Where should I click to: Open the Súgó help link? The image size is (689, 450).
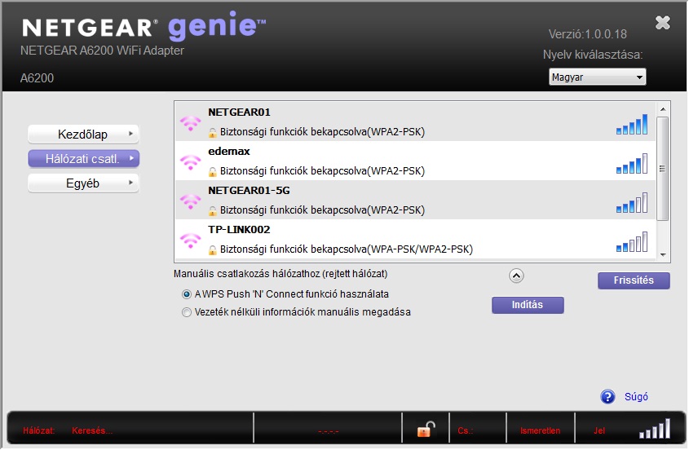pos(636,397)
